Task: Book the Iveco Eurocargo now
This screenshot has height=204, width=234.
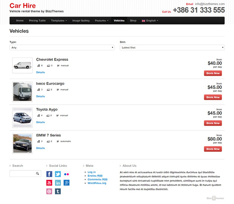Action: pos(213,97)
